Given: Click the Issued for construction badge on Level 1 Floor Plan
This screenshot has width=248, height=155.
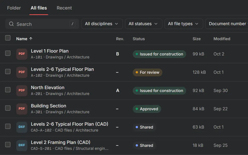Looking at the screenshot, I should (159, 54).
